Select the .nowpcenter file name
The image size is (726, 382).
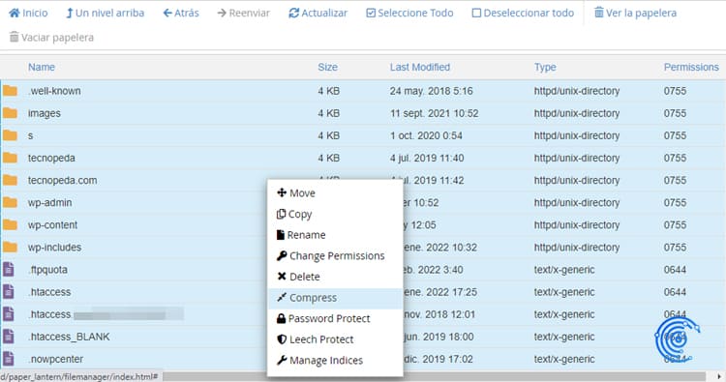[x=55, y=359]
